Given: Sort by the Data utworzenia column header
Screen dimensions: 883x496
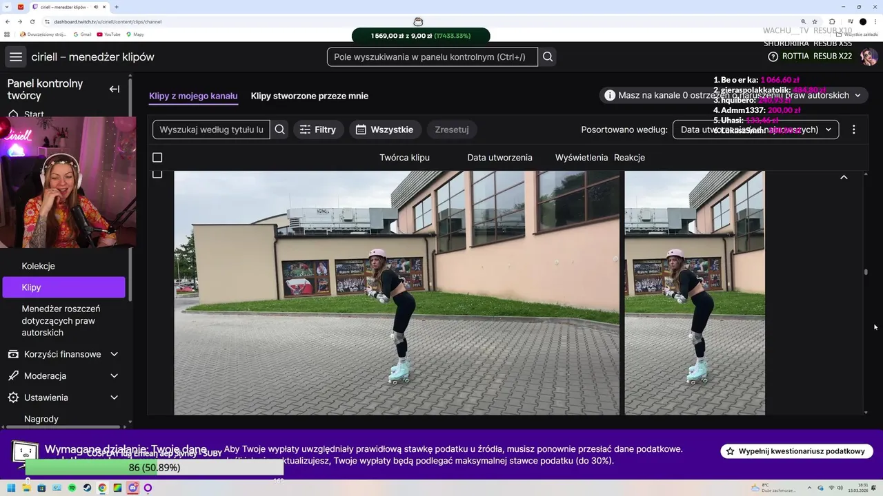Looking at the screenshot, I should pyautogui.click(x=499, y=158).
